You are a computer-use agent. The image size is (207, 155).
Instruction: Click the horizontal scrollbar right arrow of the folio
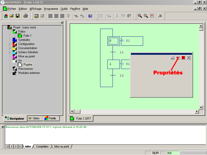197,112
